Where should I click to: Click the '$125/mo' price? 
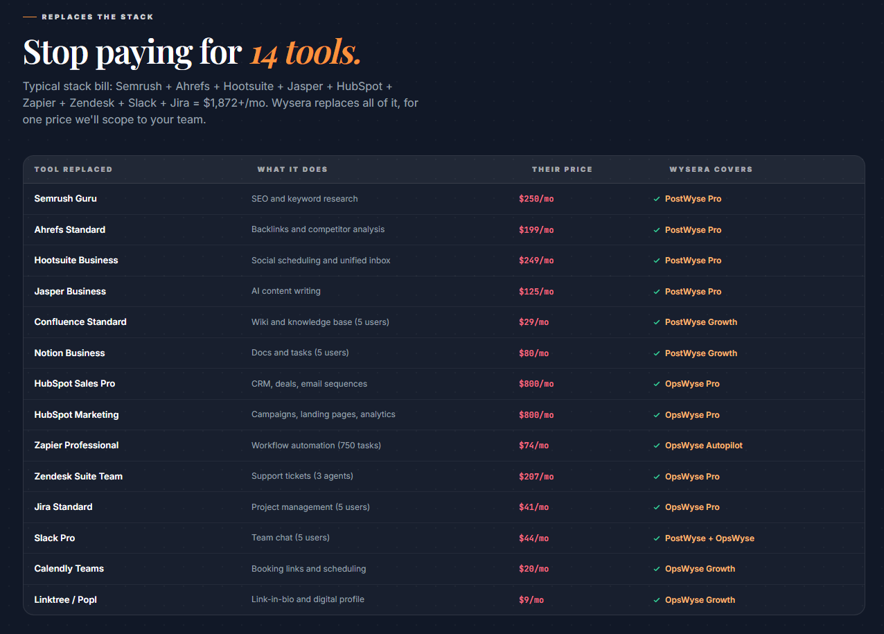tap(536, 292)
